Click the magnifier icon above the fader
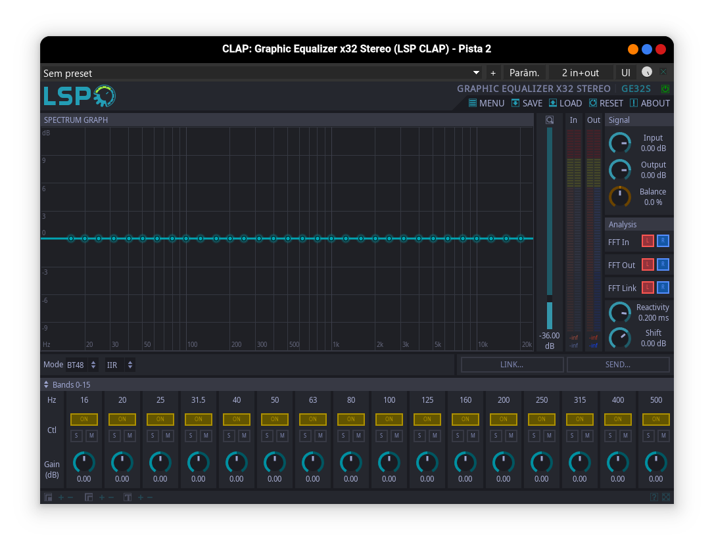The width and height of the screenshot is (714, 548). pos(550,120)
